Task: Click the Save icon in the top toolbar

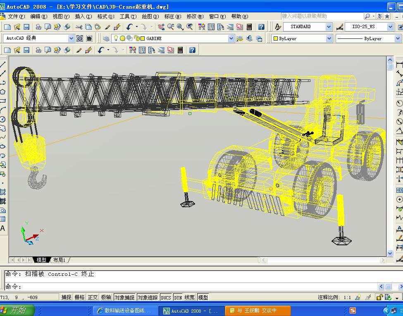Action: point(26,27)
